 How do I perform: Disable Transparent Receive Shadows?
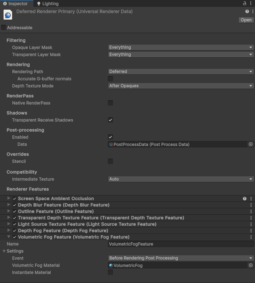pyautogui.click(x=110, y=120)
